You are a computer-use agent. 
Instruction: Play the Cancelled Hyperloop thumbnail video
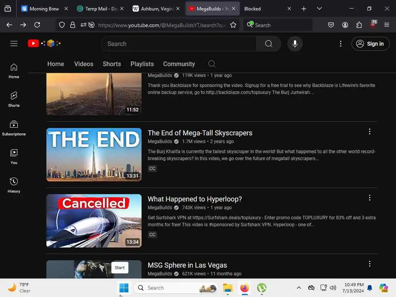click(94, 221)
